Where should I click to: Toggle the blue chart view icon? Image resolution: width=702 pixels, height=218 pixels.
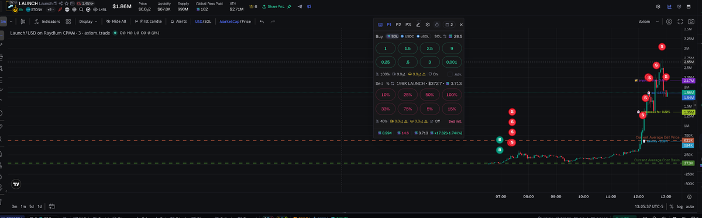coord(669,6)
